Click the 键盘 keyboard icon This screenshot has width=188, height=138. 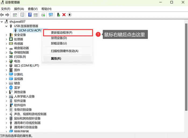(x=11, y=83)
